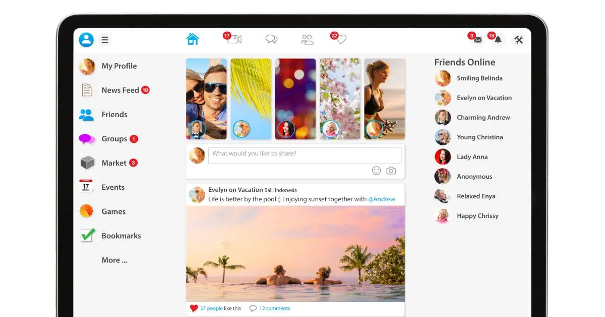This screenshot has width=605, height=317.
Task: Like the post with the red heart
Action: (194, 308)
